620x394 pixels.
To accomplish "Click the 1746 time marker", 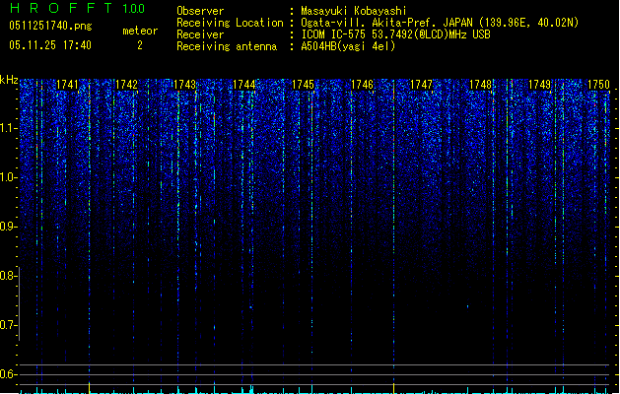I will pyautogui.click(x=362, y=85).
